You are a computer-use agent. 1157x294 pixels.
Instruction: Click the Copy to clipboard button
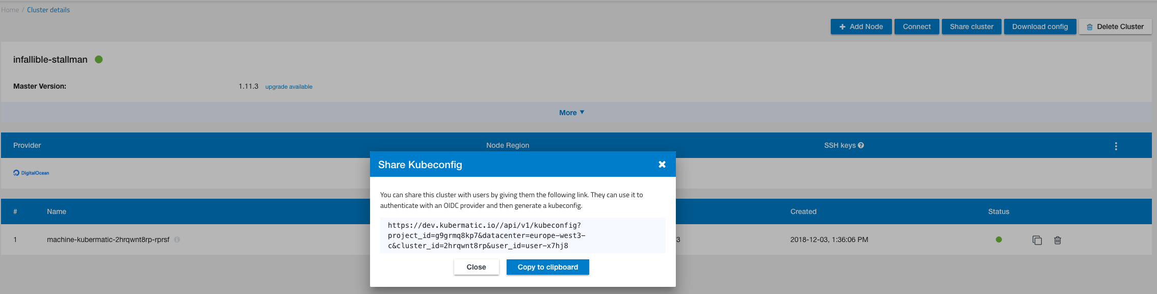point(547,267)
